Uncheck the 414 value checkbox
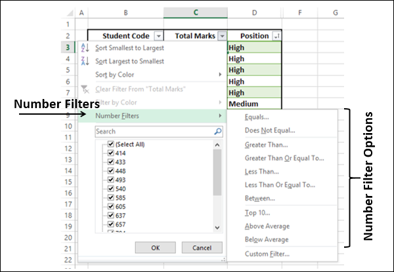Image resolution: width=394 pixels, height=272 pixels. click(x=110, y=153)
